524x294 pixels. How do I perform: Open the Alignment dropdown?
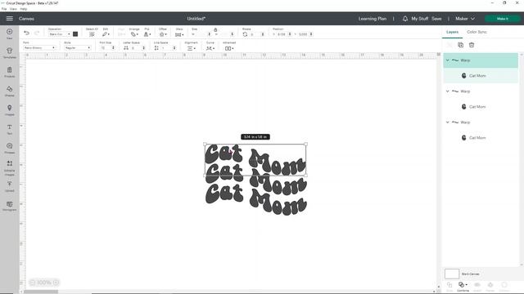(191, 48)
